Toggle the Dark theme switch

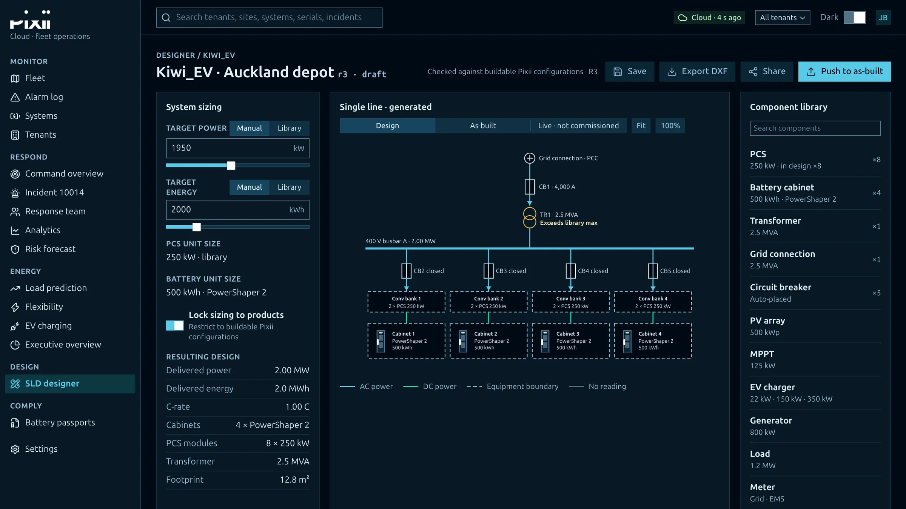coord(855,17)
